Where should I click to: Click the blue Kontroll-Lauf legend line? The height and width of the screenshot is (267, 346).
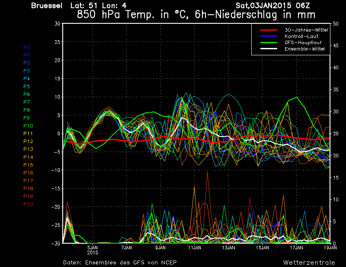coord(269,36)
